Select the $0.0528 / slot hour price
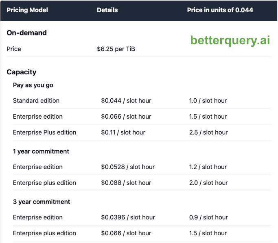The image size is (278, 243). (128, 167)
